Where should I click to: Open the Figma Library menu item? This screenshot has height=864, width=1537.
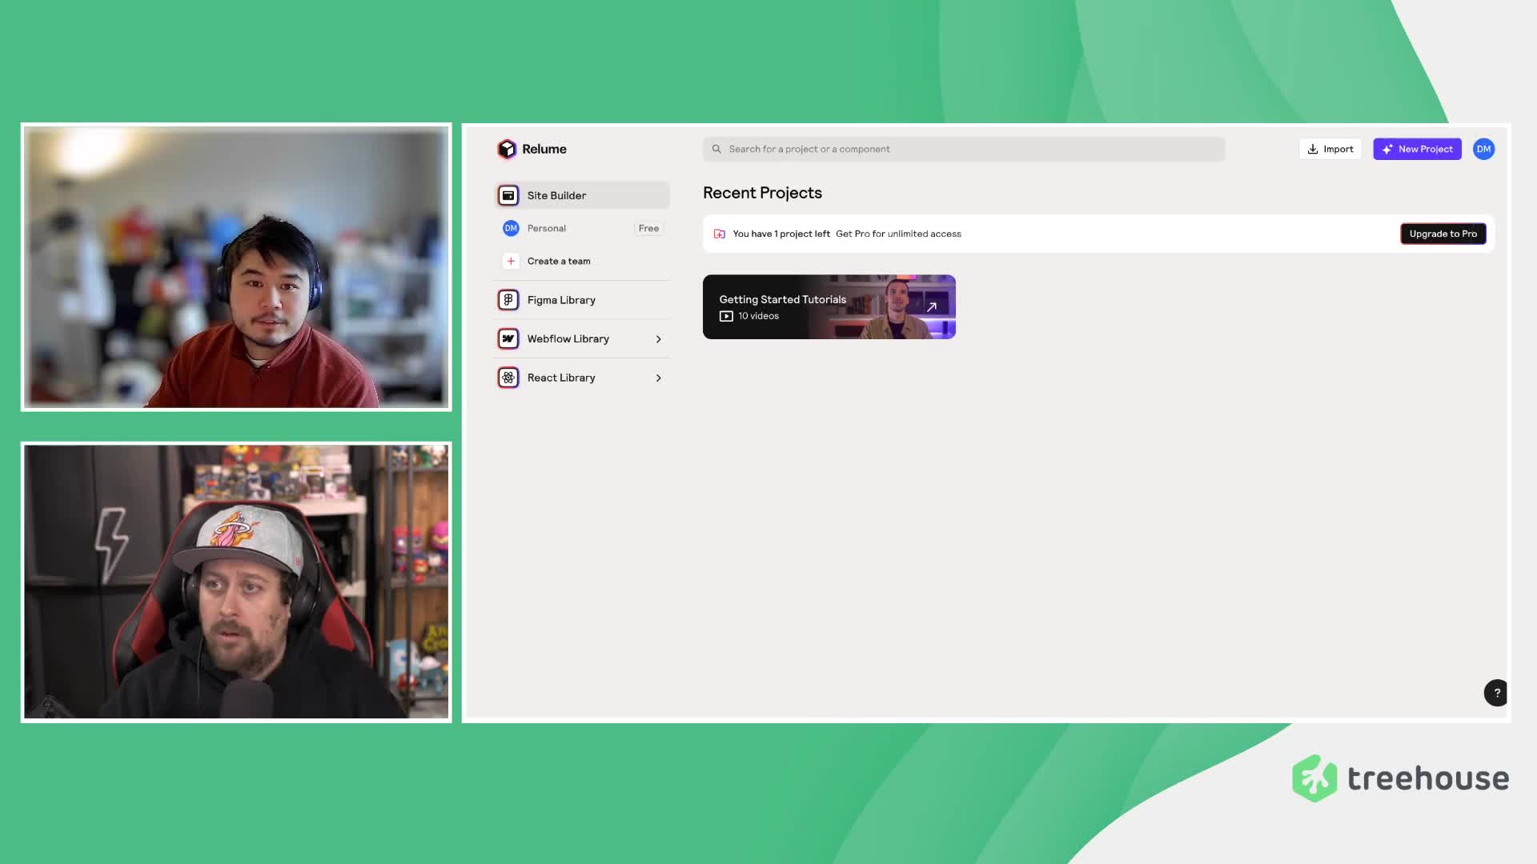pos(561,300)
